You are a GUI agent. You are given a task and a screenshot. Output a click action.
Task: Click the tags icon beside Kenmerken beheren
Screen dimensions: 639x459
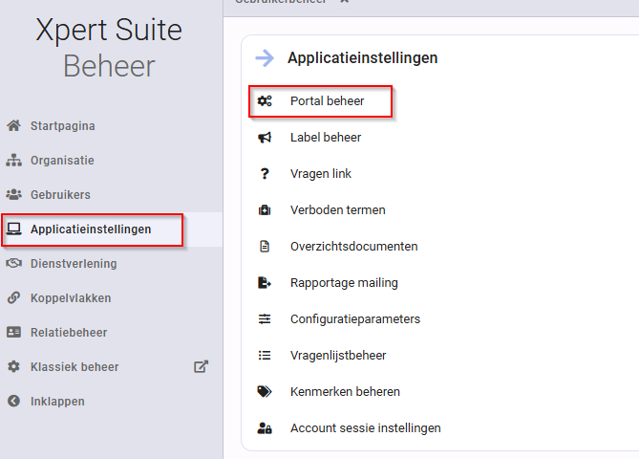pos(265,391)
